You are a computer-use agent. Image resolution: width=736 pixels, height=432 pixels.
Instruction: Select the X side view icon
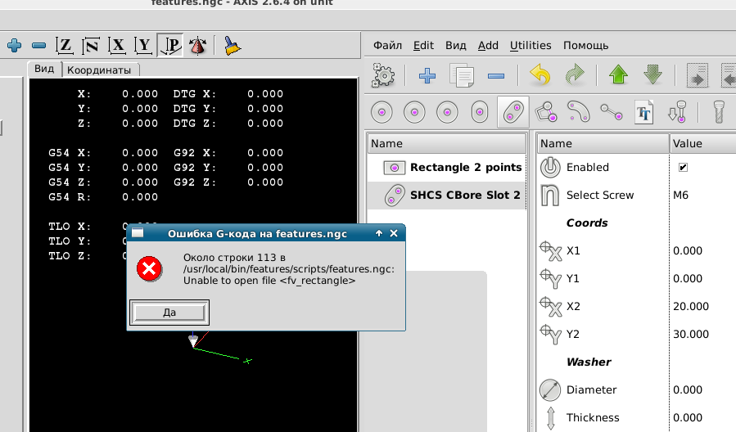pos(117,46)
